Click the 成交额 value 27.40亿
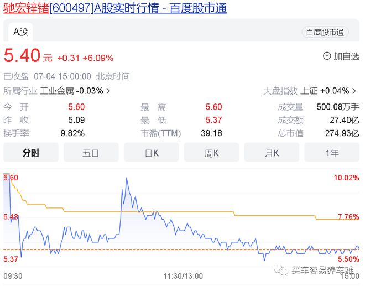This screenshot has height=286, width=365. (x=345, y=120)
